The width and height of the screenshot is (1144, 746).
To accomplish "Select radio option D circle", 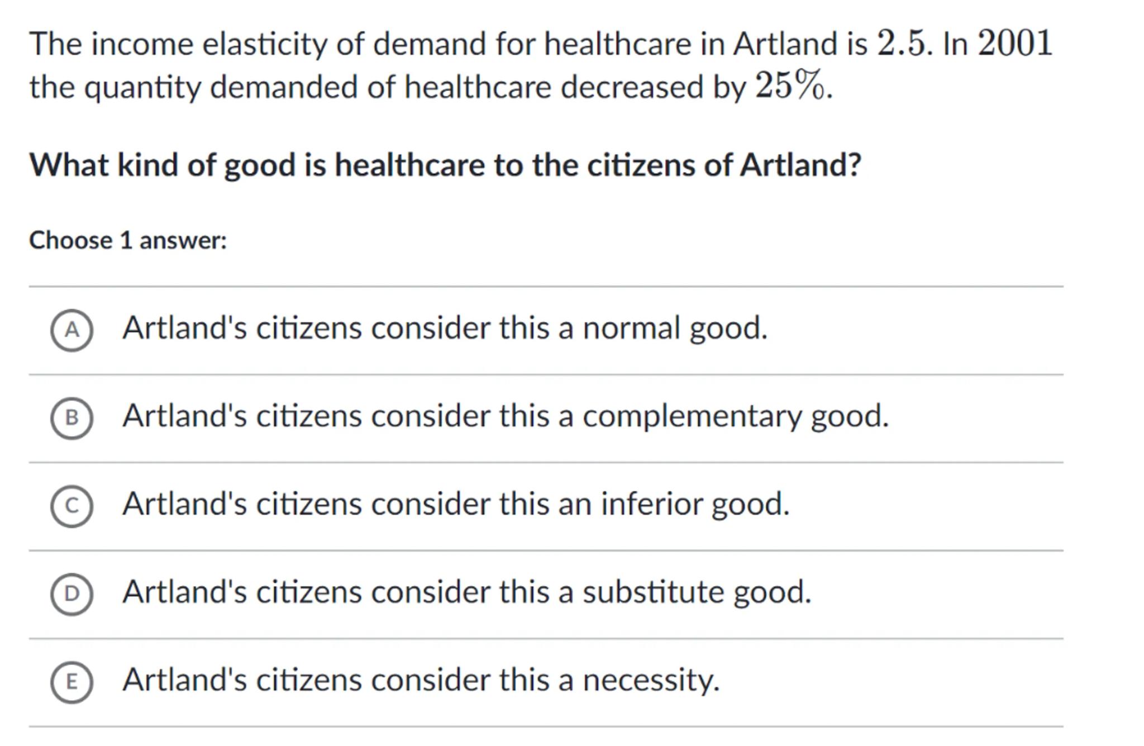I will coord(71,594).
